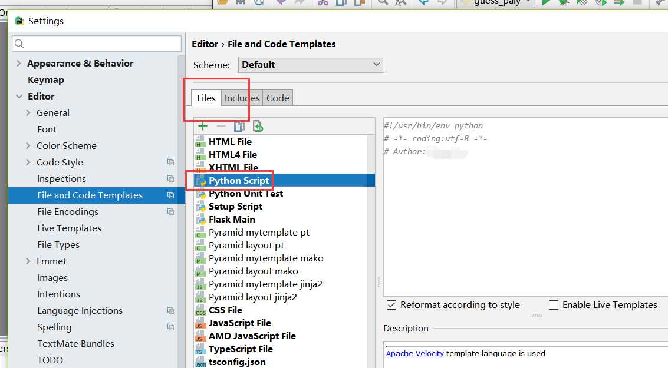Click the project-level icon beside Language Injections
This screenshot has width=668, height=368.
(170, 310)
